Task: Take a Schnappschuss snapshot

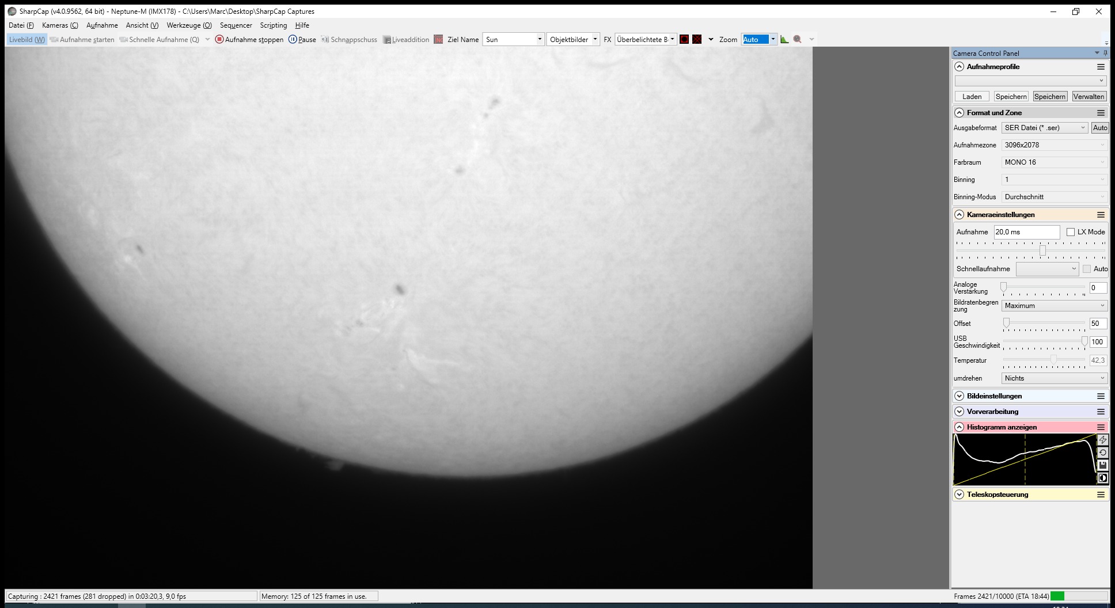Action: tap(349, 40)
